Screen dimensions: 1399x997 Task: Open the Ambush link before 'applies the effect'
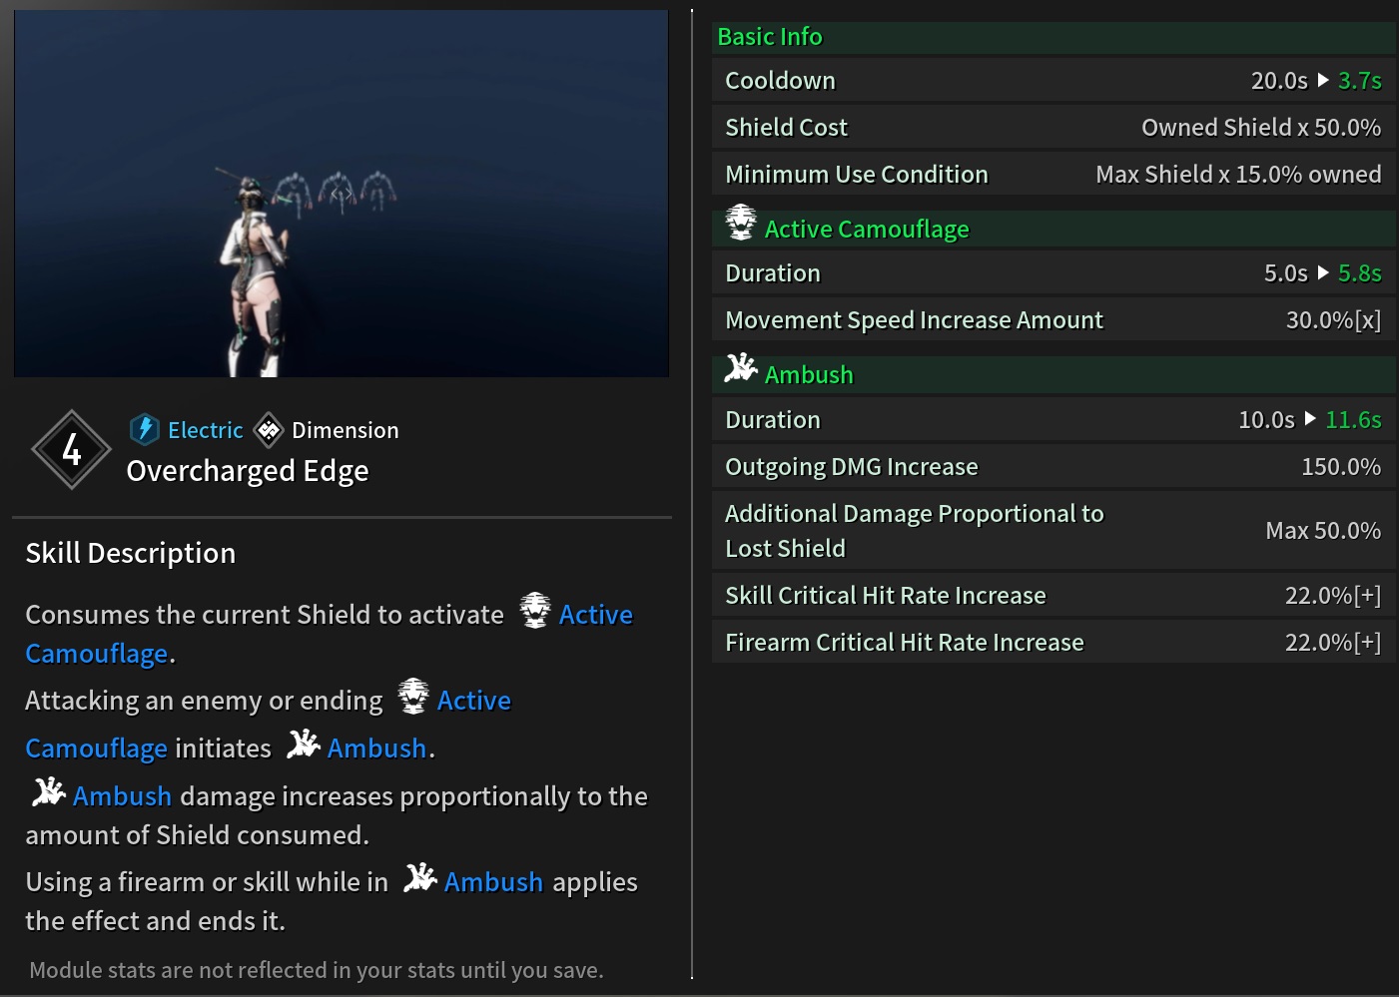(493, 882)
